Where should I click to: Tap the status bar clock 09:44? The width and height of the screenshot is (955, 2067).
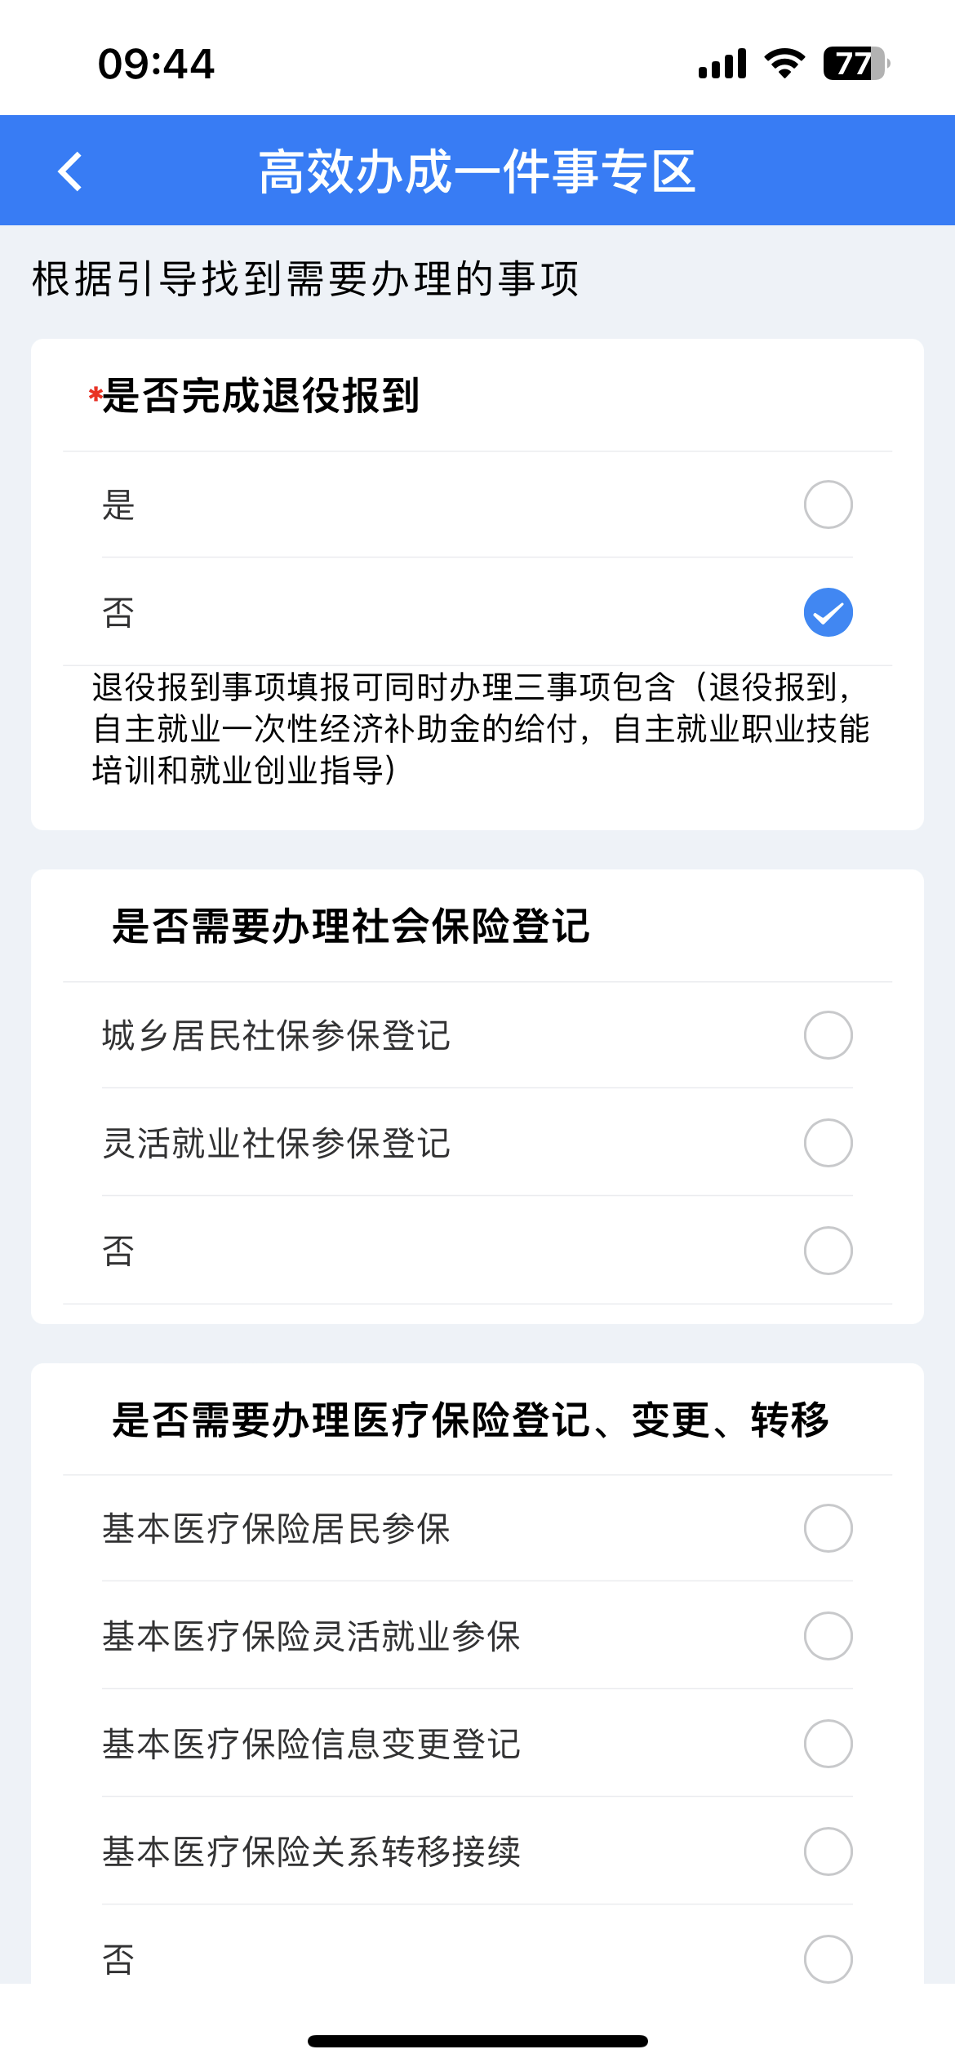[x=156, y=64]
